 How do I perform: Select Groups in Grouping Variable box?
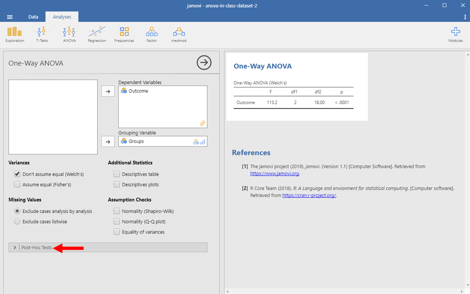pos(136,141)
